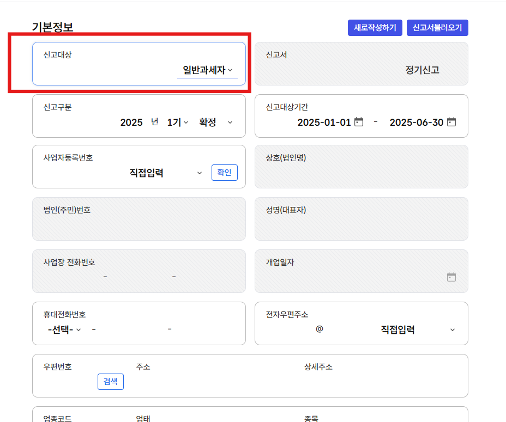The height and width of the screenshot is (422, 506).
Task: Open the 휴대전화번호 -선택- dropdown
Action: 64,329
